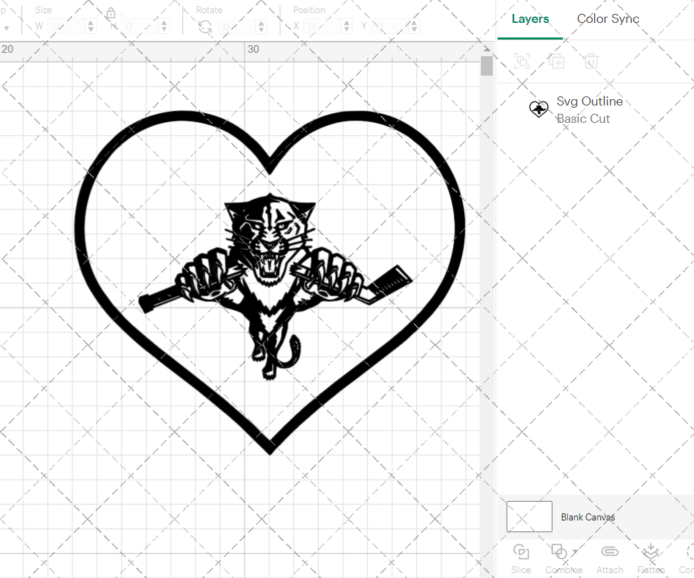Adjust height using stepper arrows

(164, 26)
